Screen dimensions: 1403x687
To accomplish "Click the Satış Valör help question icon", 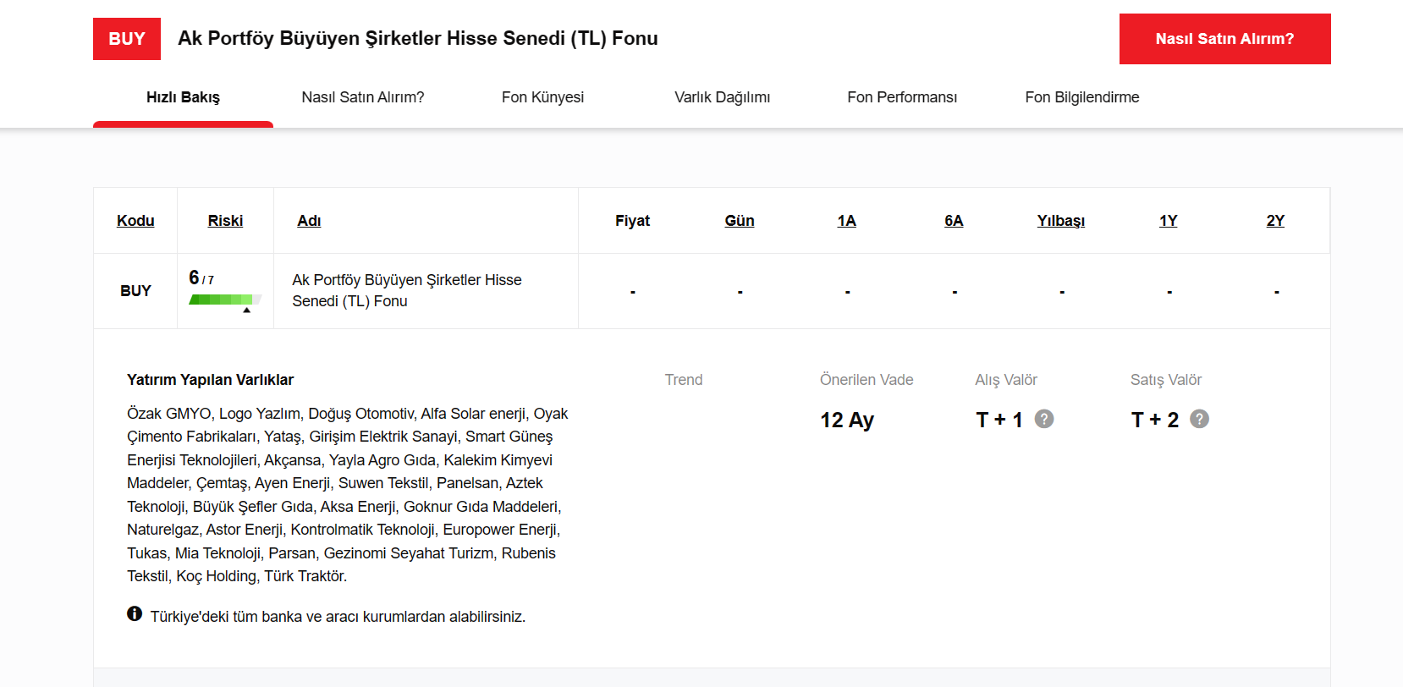I will (1199, 419).
